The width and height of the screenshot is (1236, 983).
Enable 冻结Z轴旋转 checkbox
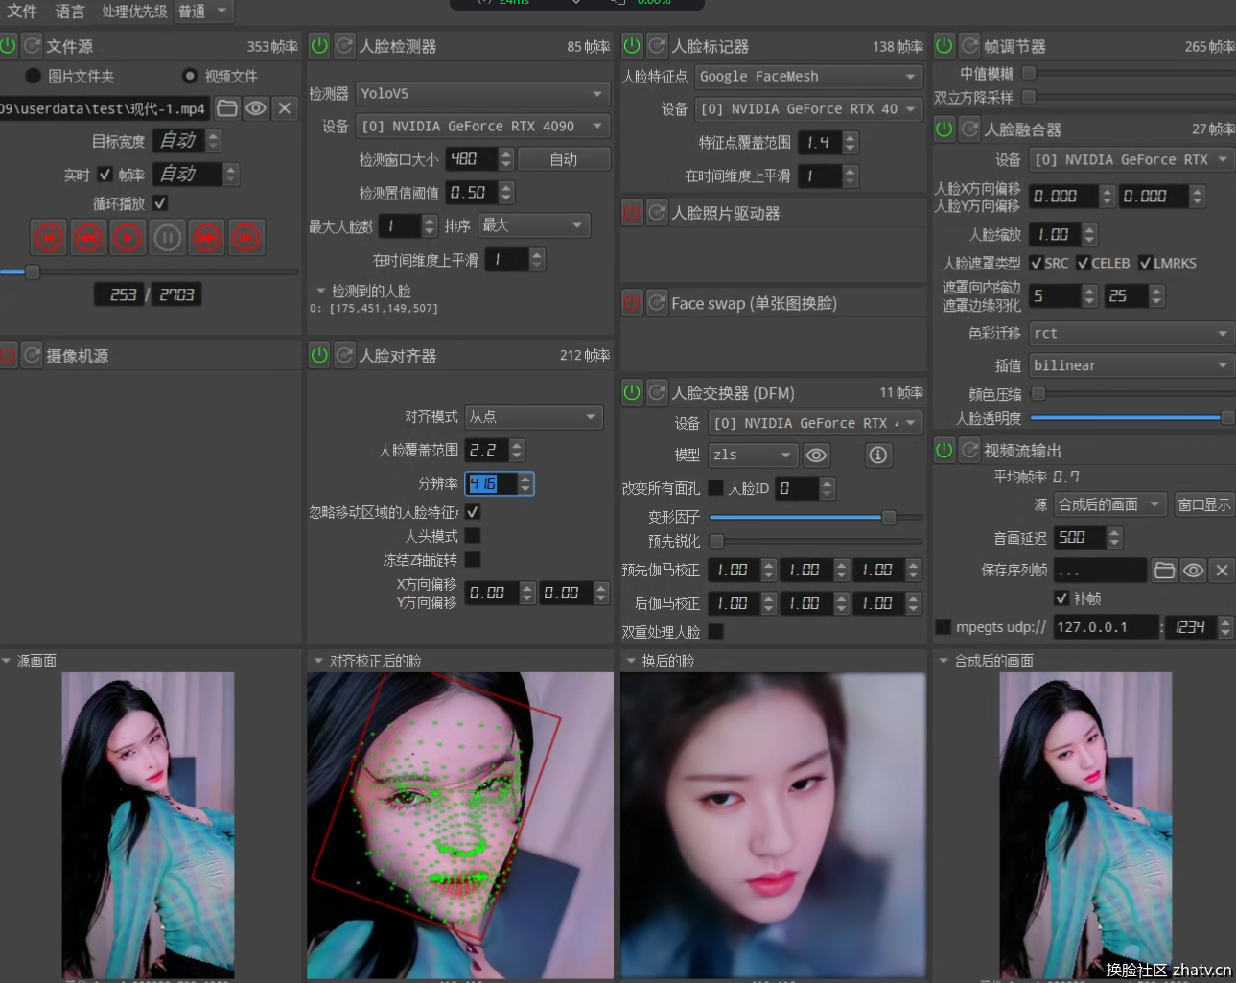point(473,559)
